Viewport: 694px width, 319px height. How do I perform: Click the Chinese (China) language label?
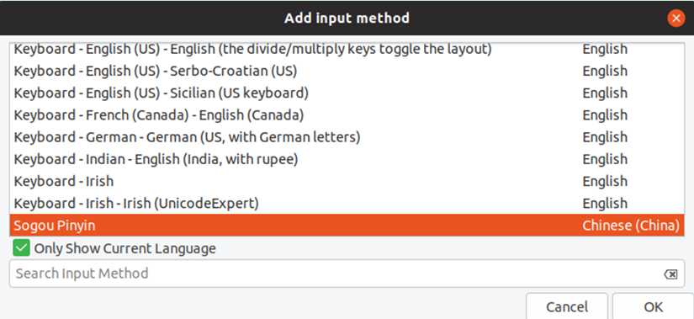click(631, 226)
